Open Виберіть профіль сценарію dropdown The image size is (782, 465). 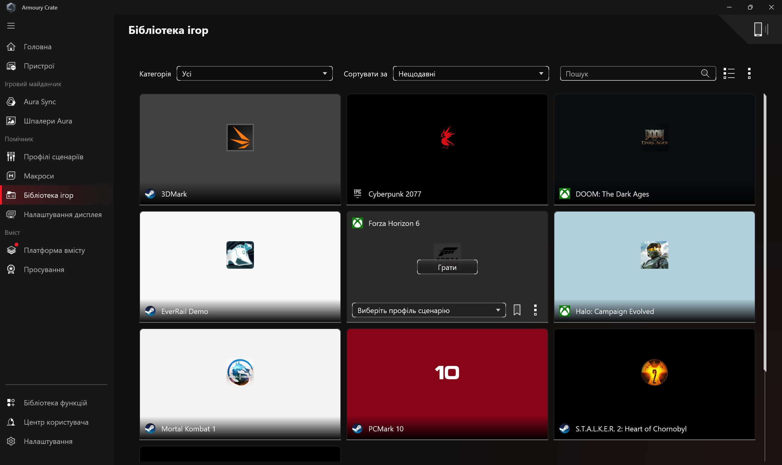429,310
